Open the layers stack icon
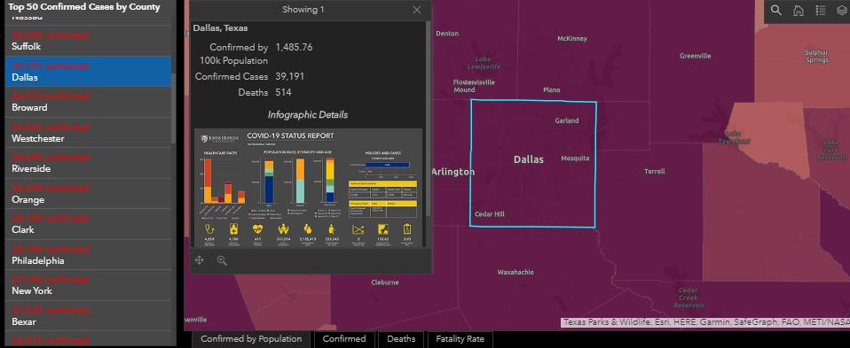Screen dimensions: 850x348 point(842,11)
